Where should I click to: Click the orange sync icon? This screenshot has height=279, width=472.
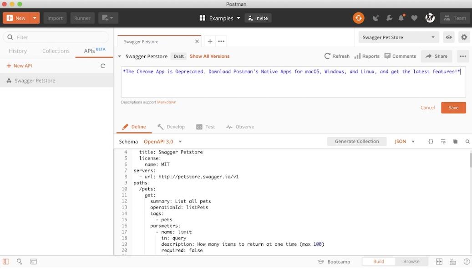pyautogui.click(x=359, y=18)
